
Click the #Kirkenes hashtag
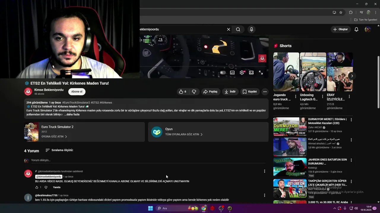coord(106,103)
